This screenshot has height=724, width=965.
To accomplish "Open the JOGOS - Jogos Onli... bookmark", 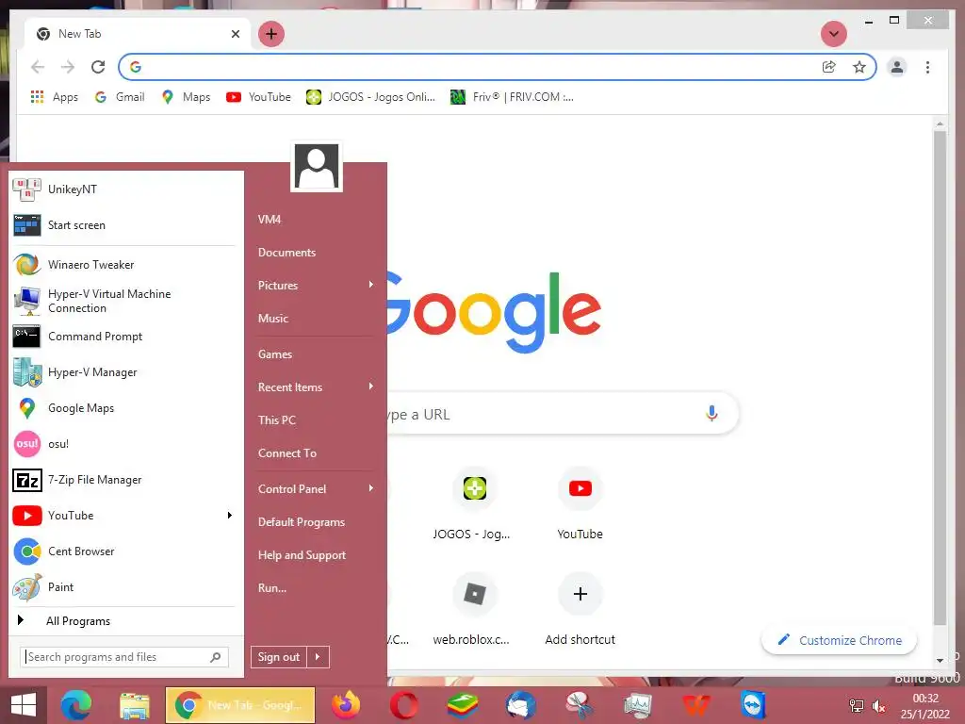I will 371,97.
